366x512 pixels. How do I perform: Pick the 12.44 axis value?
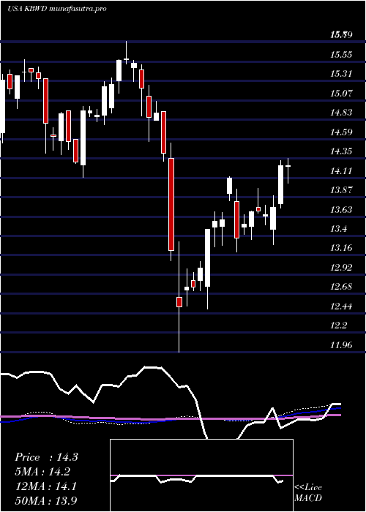point(341,306)
